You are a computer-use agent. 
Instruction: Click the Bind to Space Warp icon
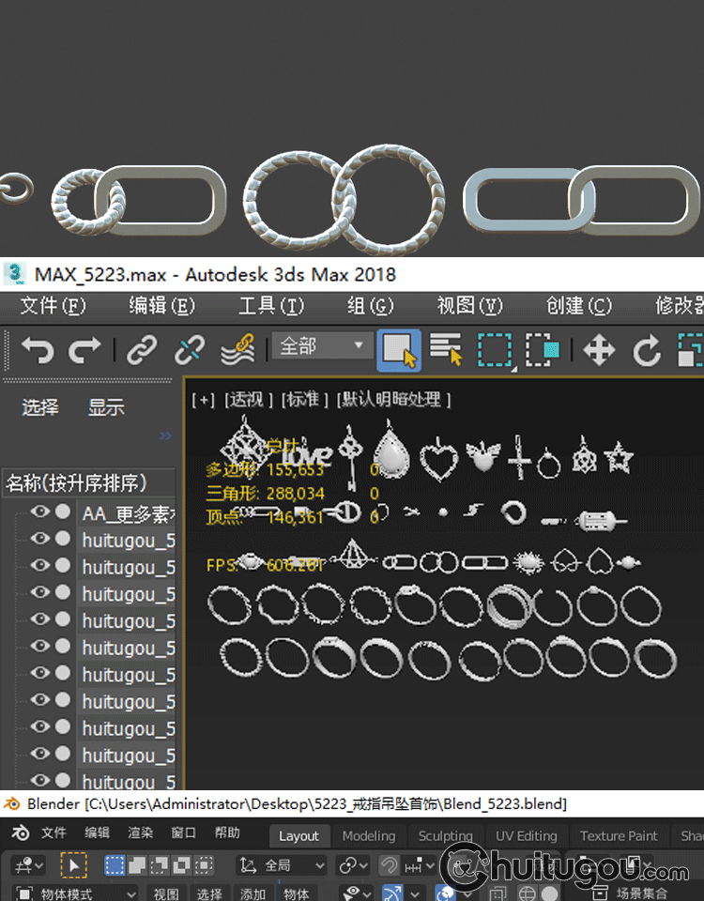click(x=237, y=351)
